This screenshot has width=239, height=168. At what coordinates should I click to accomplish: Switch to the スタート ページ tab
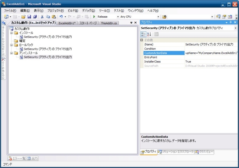[x=88, y=23]
